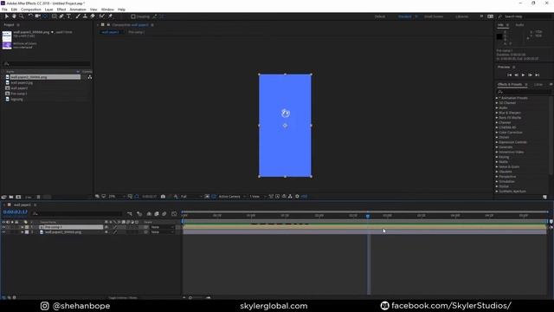This screenshot has height=312, width=554.
Task: Expand the Color Correction effects category
Action: pos(497,133)
